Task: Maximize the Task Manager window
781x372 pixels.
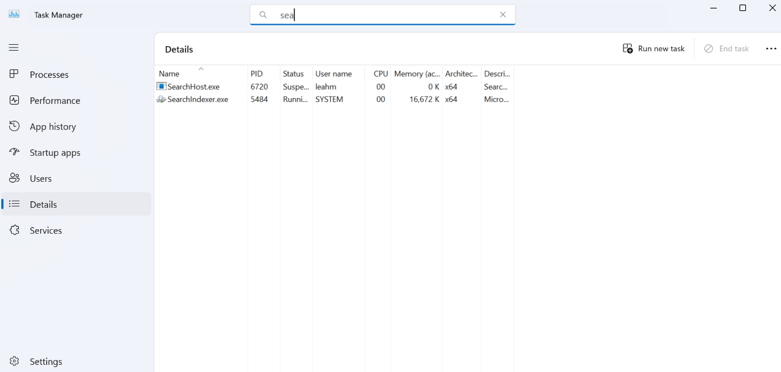Action: [x=743, y=8]
